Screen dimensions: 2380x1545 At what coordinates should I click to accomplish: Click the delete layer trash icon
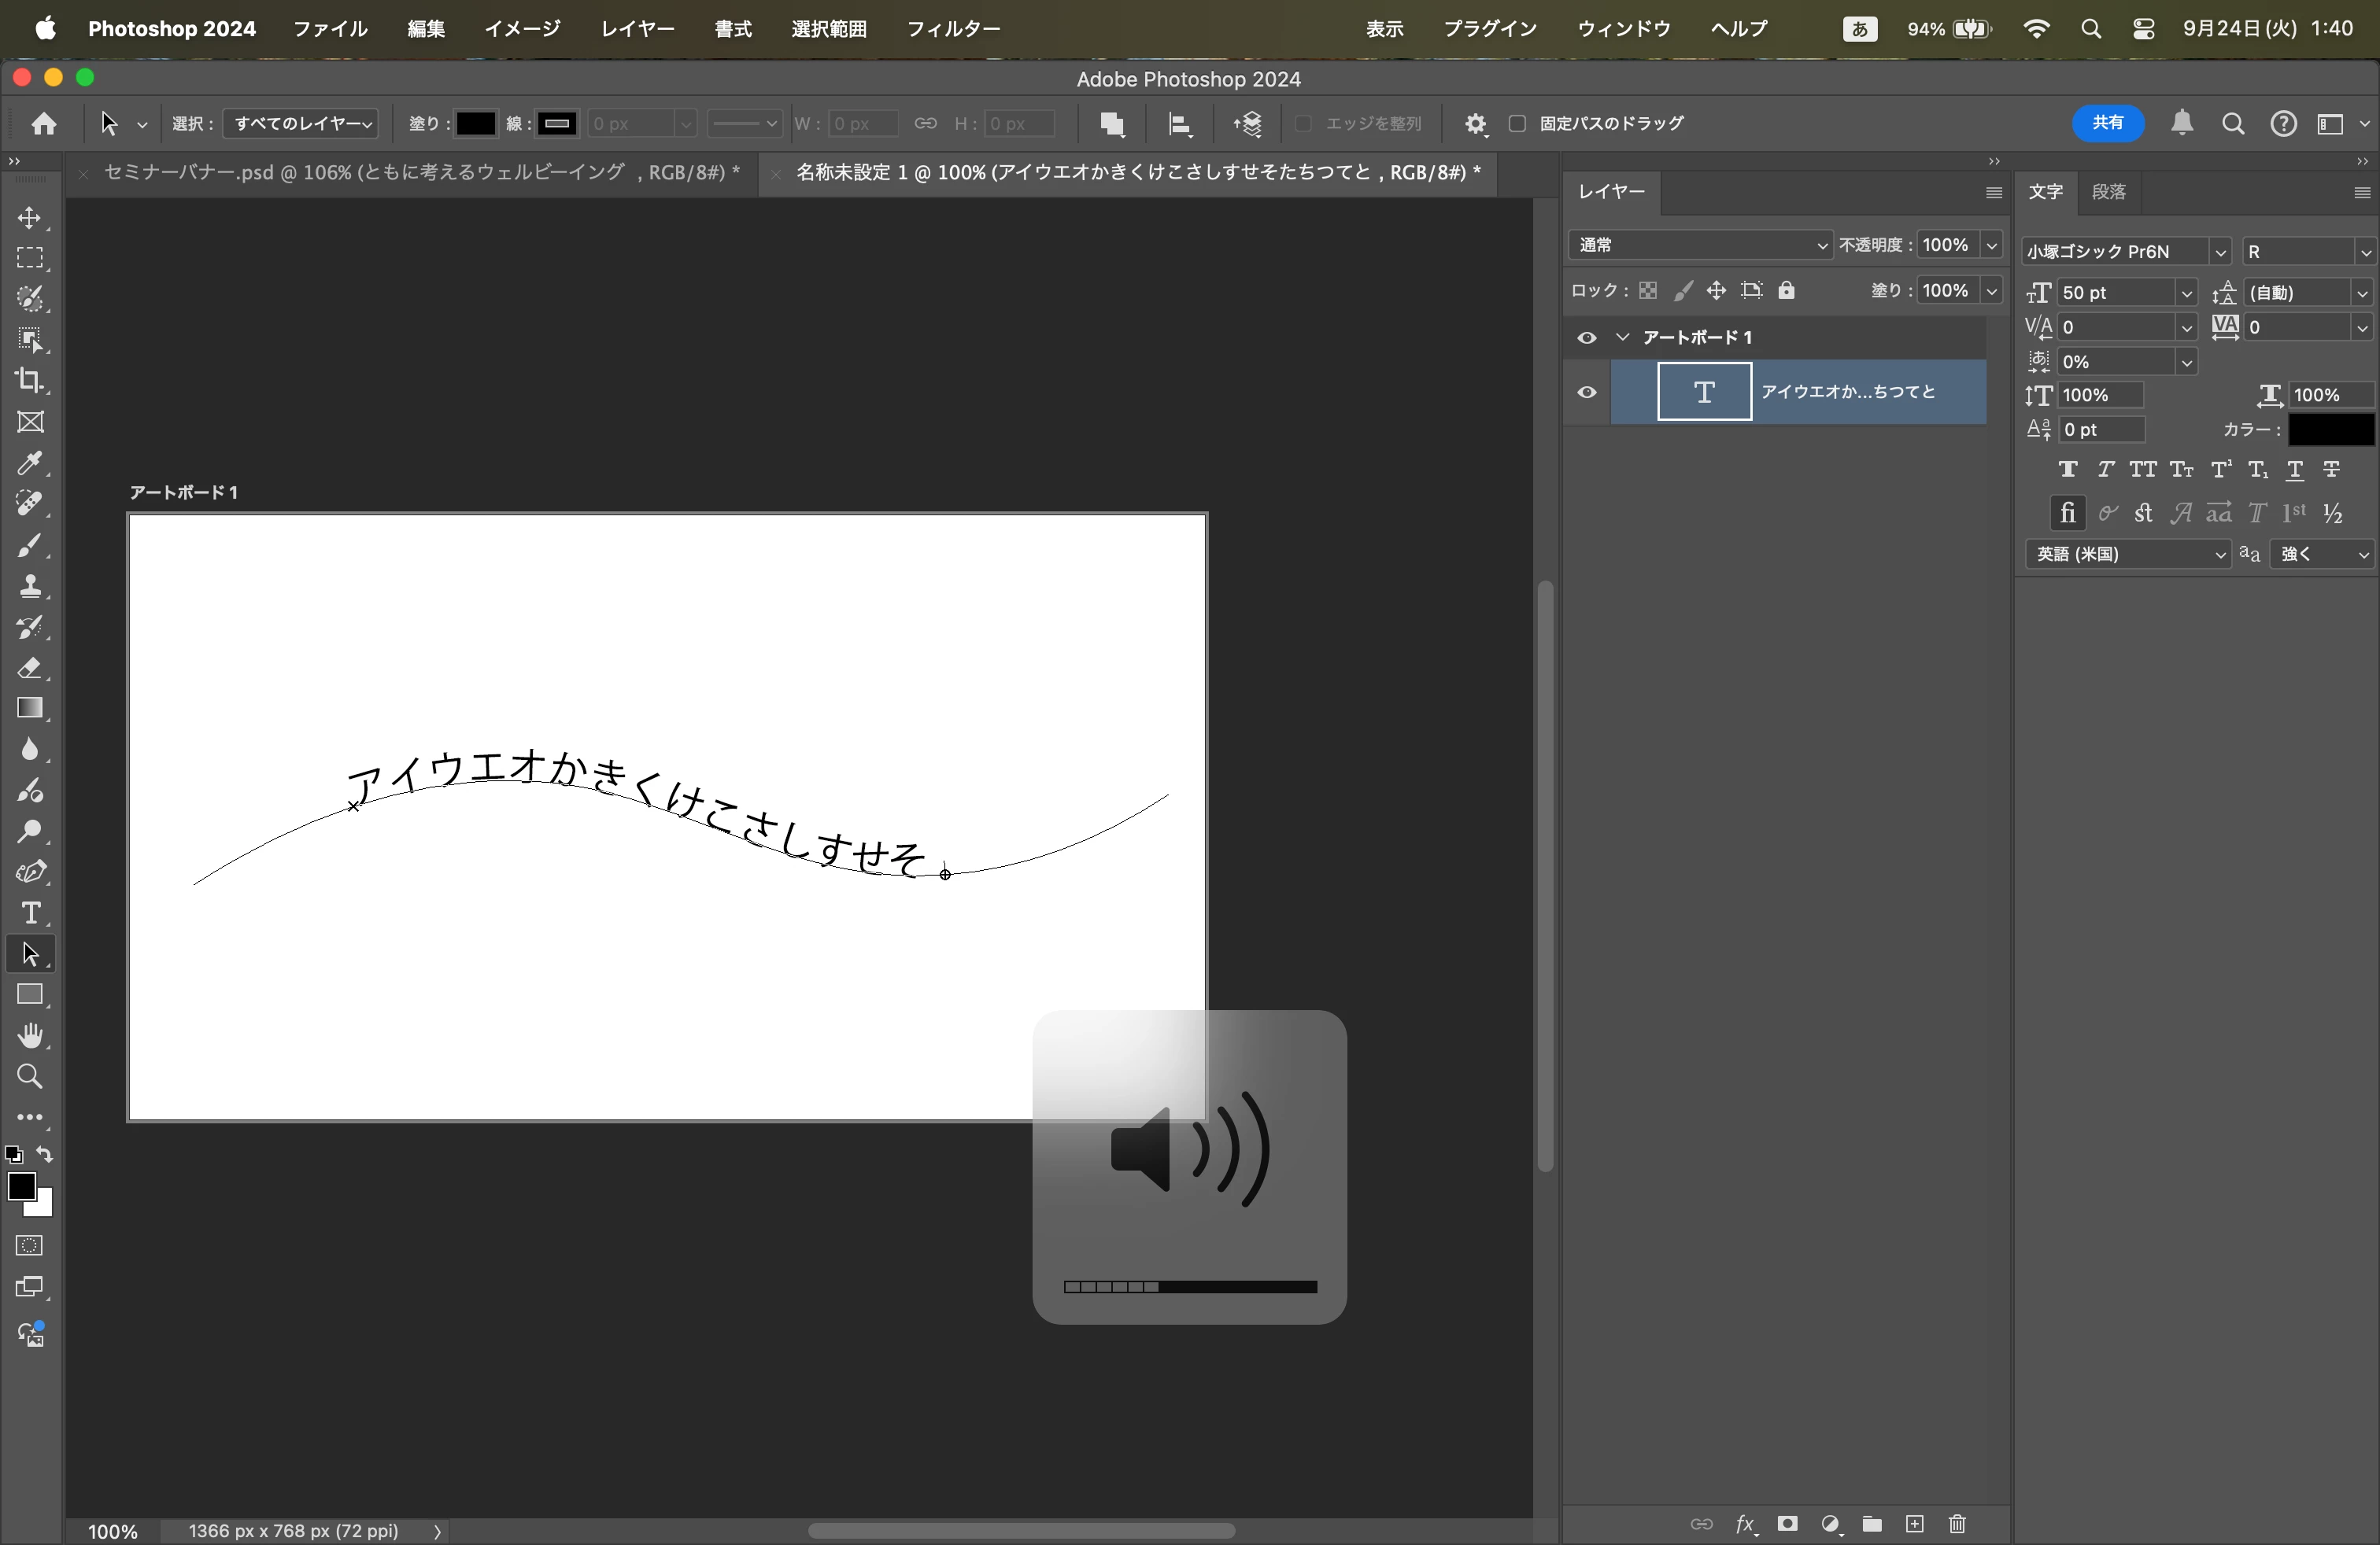(x=1957, y=1524)
